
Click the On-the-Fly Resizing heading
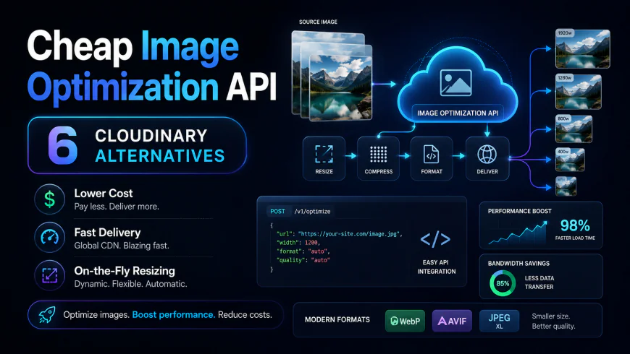[x=125, y=271]
